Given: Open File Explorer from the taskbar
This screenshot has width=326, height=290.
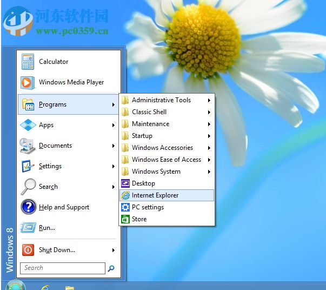Looking at the screenshot, I should [69, 288].
